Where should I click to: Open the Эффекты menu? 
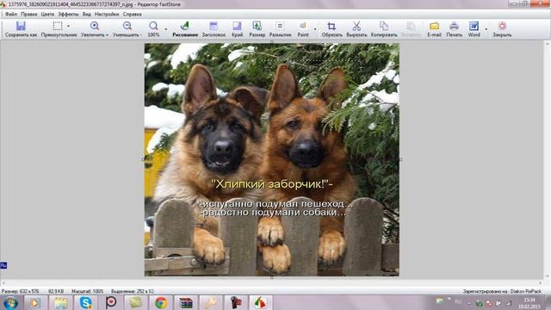tap(68, 15)
